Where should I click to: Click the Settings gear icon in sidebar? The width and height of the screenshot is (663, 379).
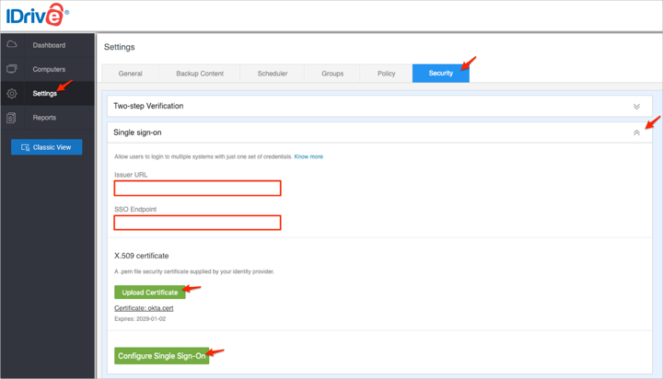point(12,93)
